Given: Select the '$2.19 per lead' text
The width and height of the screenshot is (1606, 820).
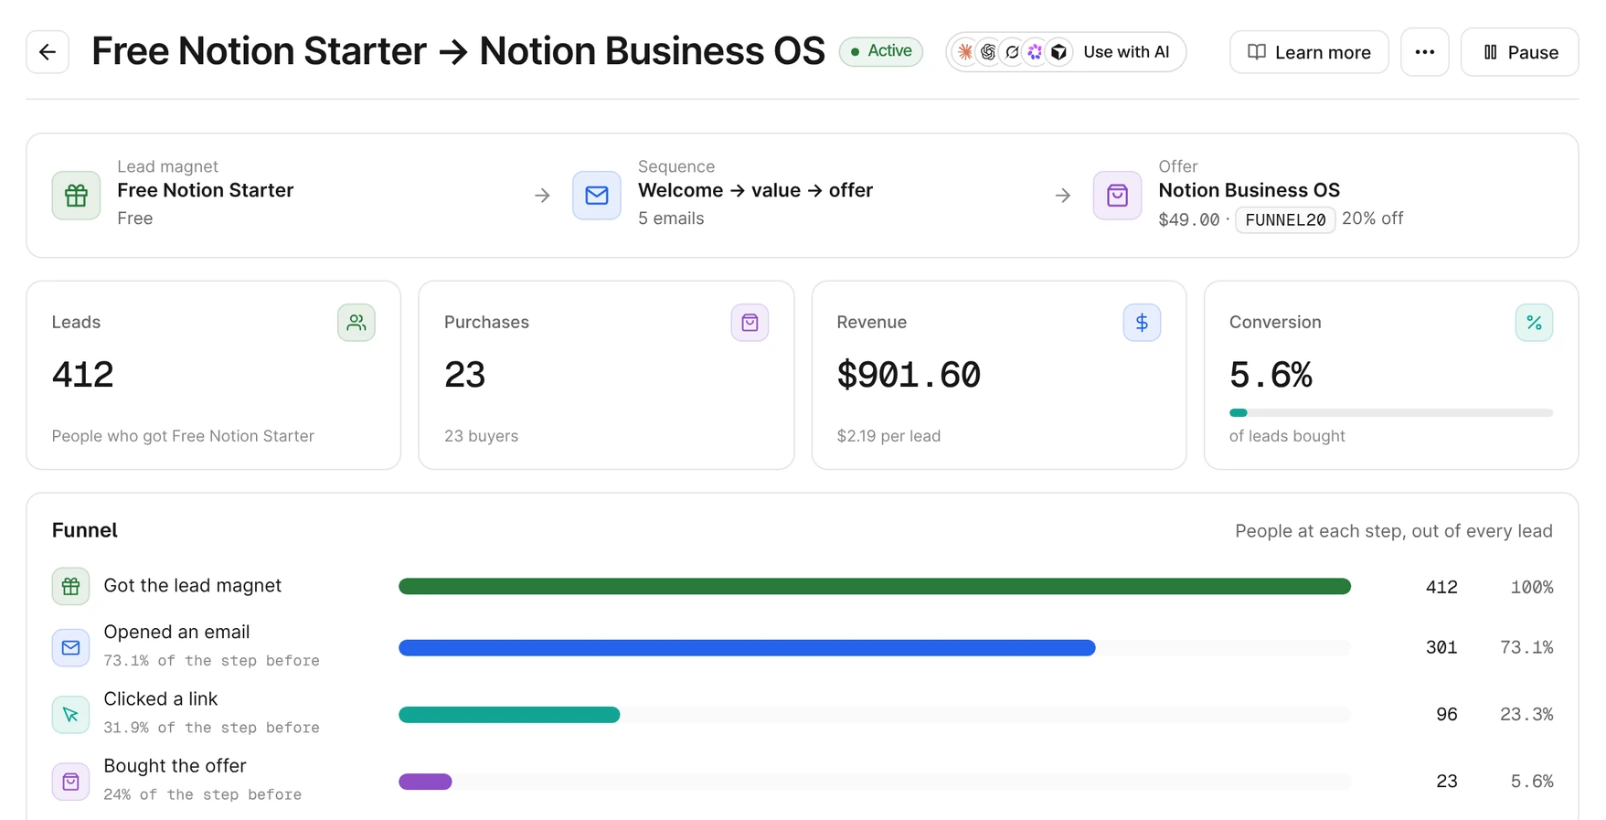Looking at the screenshot, I should click(888, 436).
